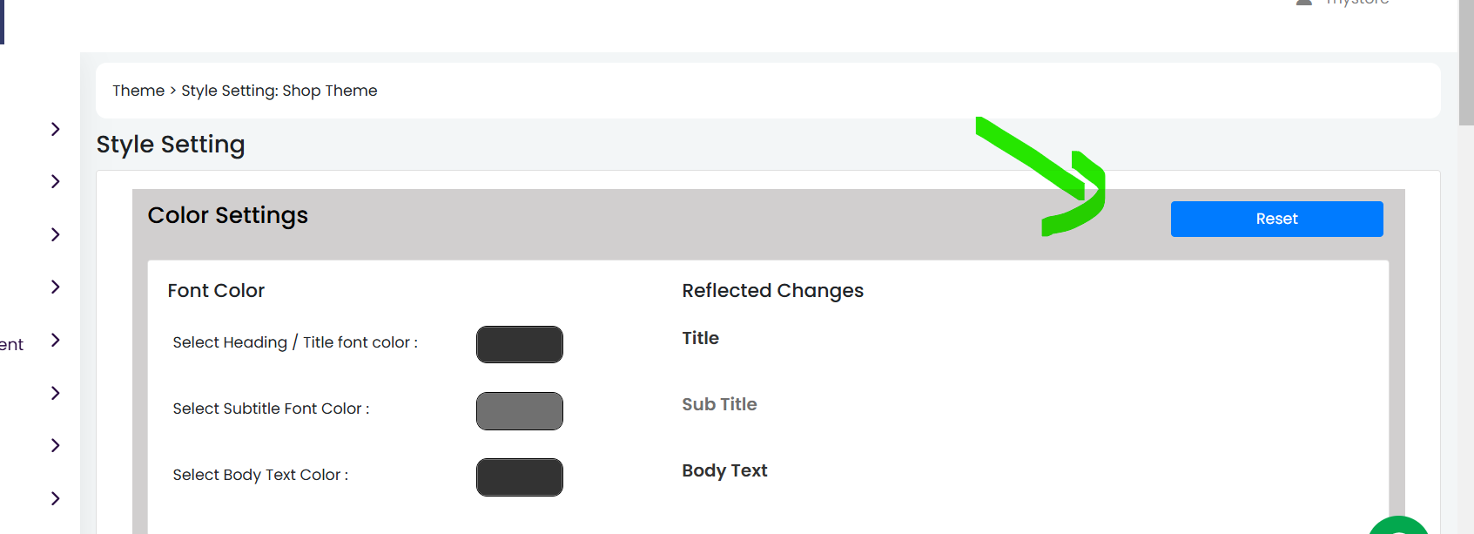The image size is (1474, 534).
Task: Click the blue Reset button
Action: (1276, 219)
